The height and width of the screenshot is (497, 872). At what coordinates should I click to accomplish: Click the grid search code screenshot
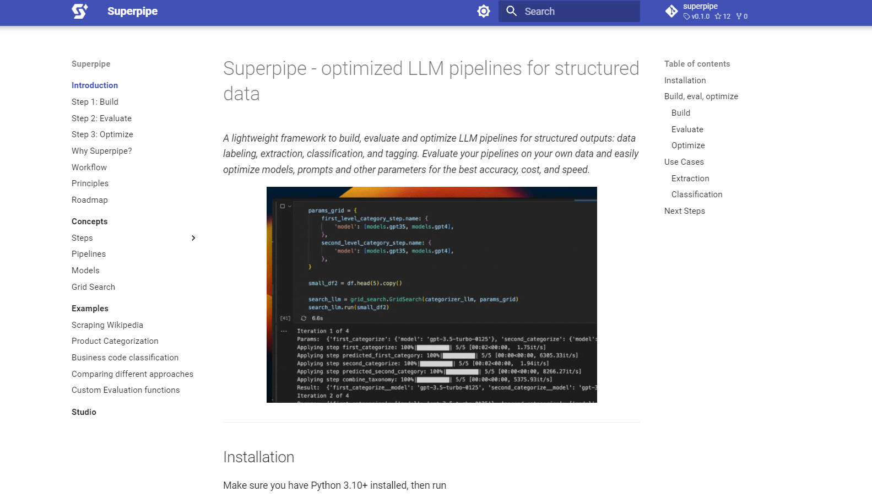[431, 295]
